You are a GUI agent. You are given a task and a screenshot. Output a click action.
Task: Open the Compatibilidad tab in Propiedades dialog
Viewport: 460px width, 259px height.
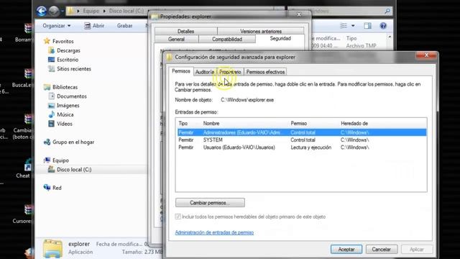point(227,39)
